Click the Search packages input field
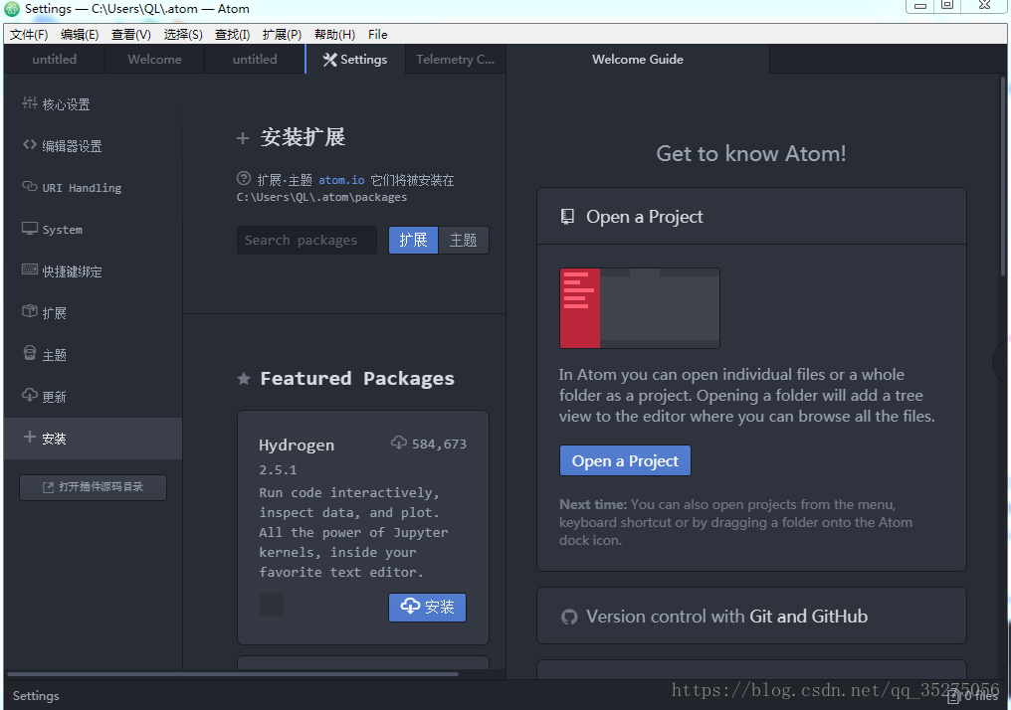This screenshot has height=710, width=1011. coord(306,241)
